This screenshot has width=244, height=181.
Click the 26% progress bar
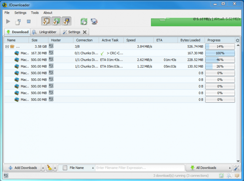click(220, 66)
